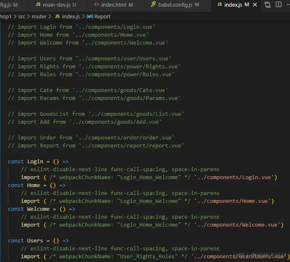This screenshot has height=262, width=290.
Task: Open the router breadcrumb folder
Action: click(39, 17)
